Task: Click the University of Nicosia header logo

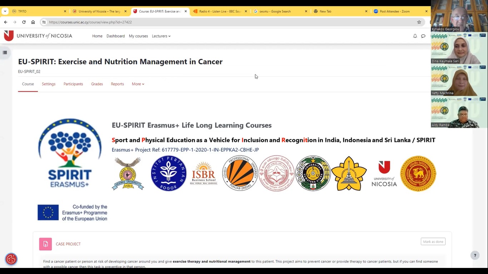Action: click(x=38, y=35)
